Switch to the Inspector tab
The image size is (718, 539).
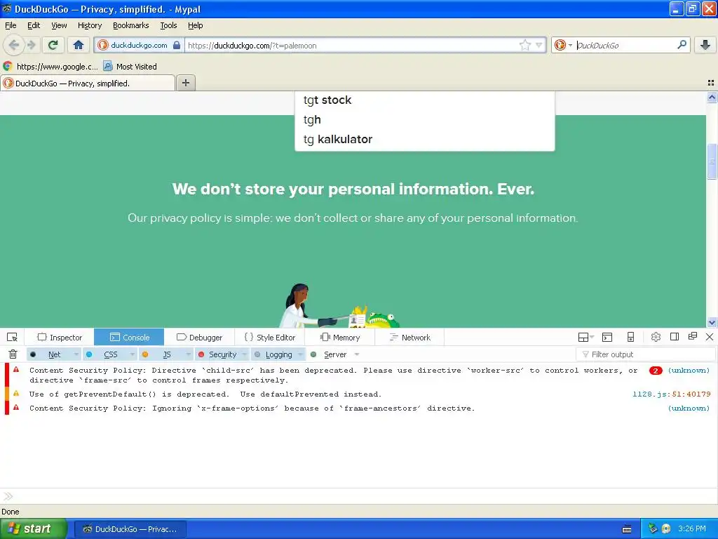tap(60, 338)
